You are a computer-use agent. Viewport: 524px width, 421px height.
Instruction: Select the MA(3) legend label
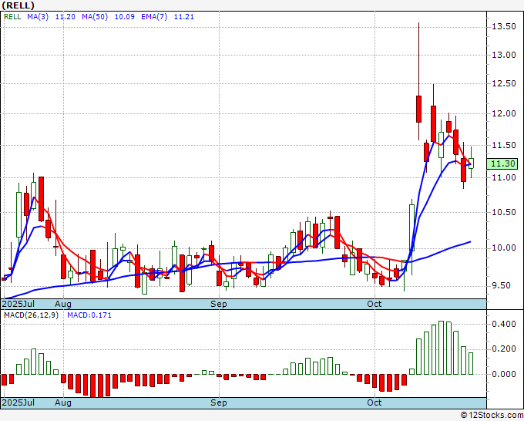38,17
